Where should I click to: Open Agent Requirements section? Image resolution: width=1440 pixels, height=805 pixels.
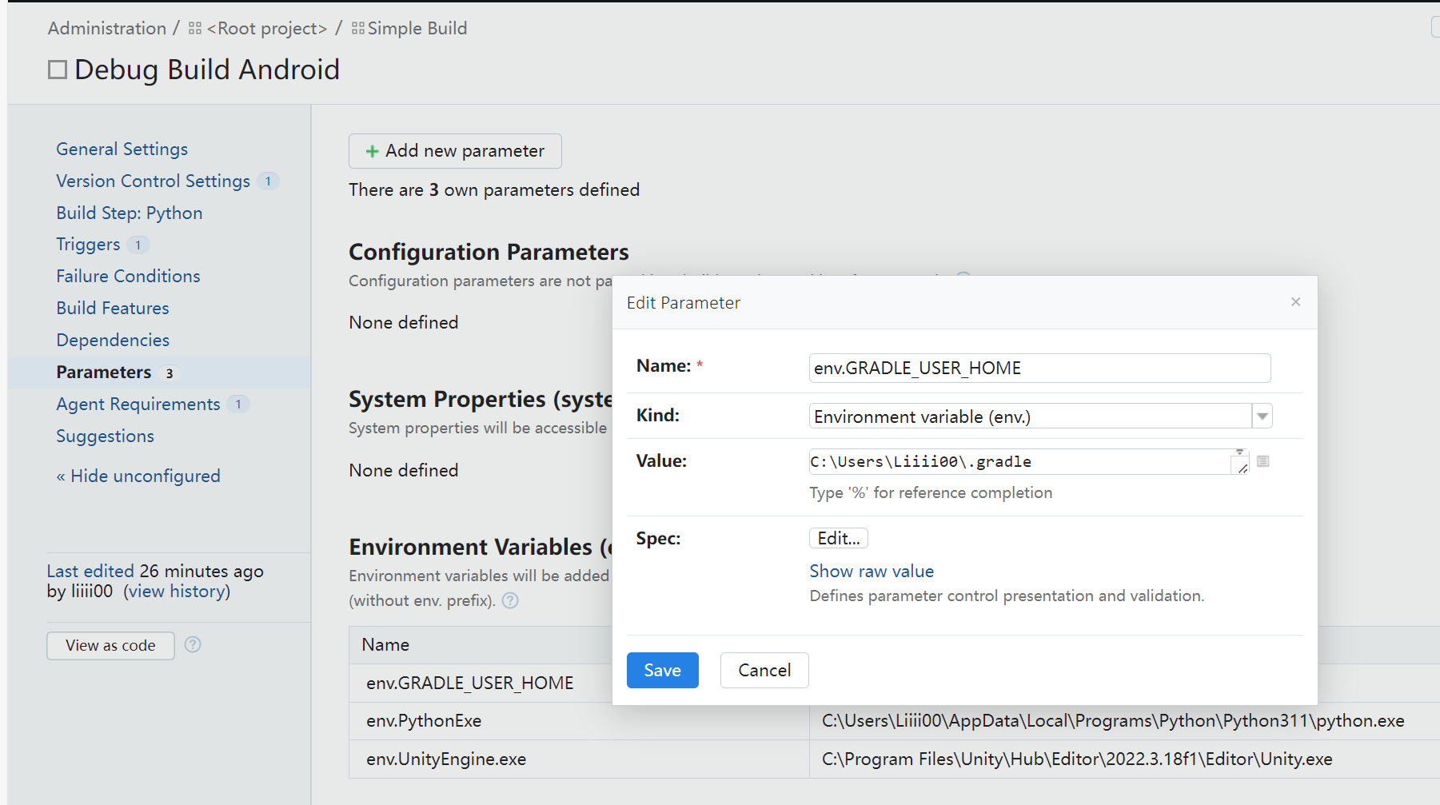[138, 404]
